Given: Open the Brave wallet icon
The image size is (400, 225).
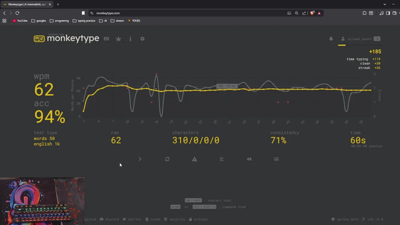Looking at the screenshot, I should tap(395, 13).
